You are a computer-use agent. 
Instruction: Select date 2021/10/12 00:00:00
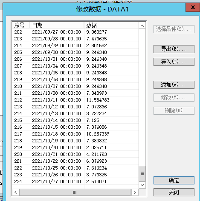pos(56,107)
